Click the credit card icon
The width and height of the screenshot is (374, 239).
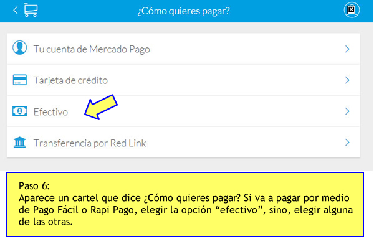click(x=19, y=80)
